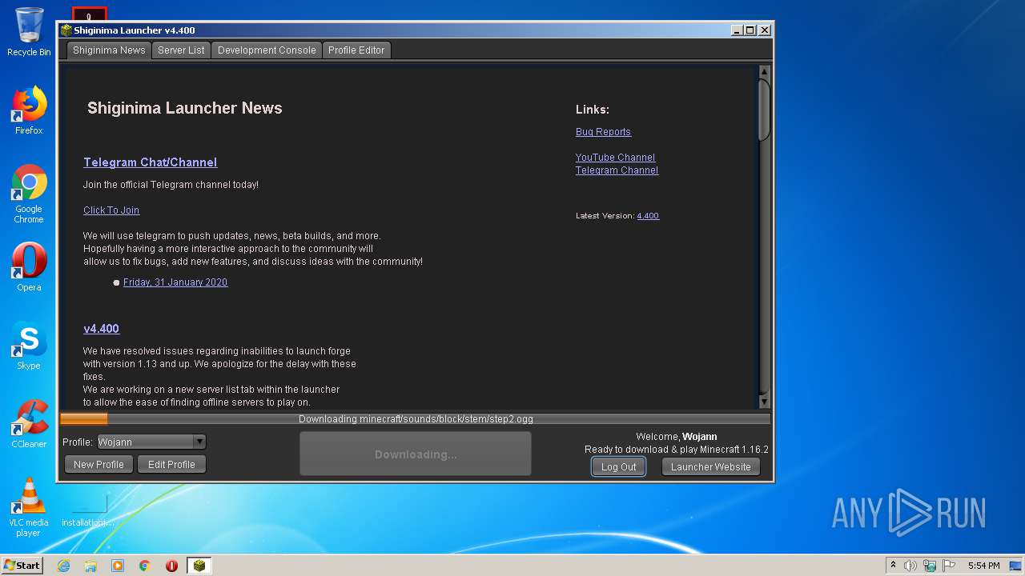Viewport: 1025px width, 576px height.
Task: Open the Opera taskbar icon
Action: pyautogui.click(x=171, y=566)
